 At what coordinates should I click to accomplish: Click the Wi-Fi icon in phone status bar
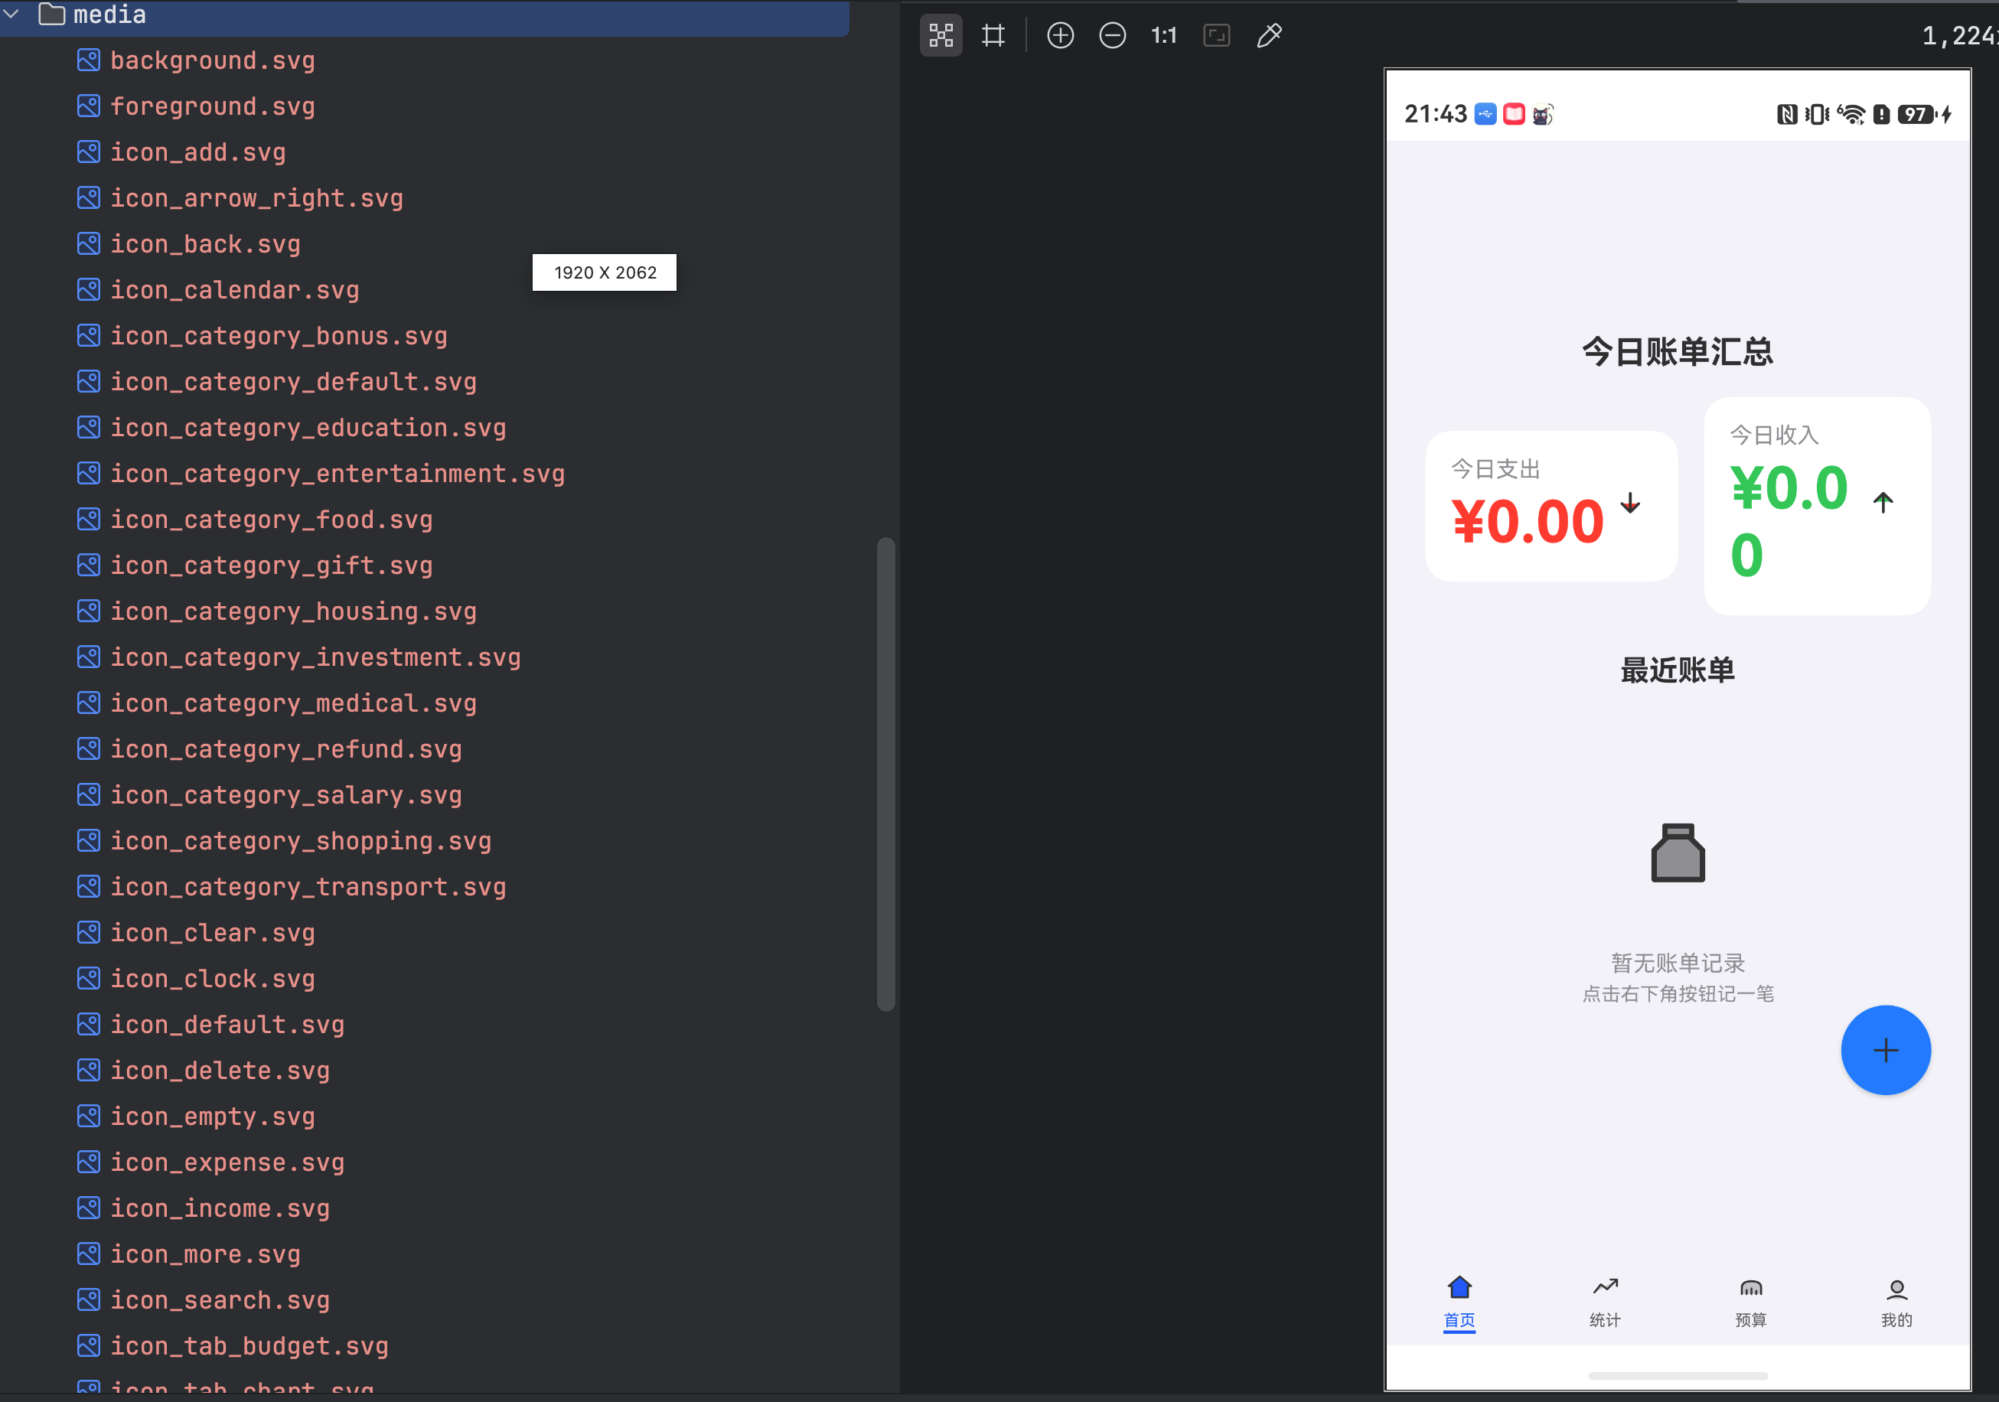(x=1851, y=114)
